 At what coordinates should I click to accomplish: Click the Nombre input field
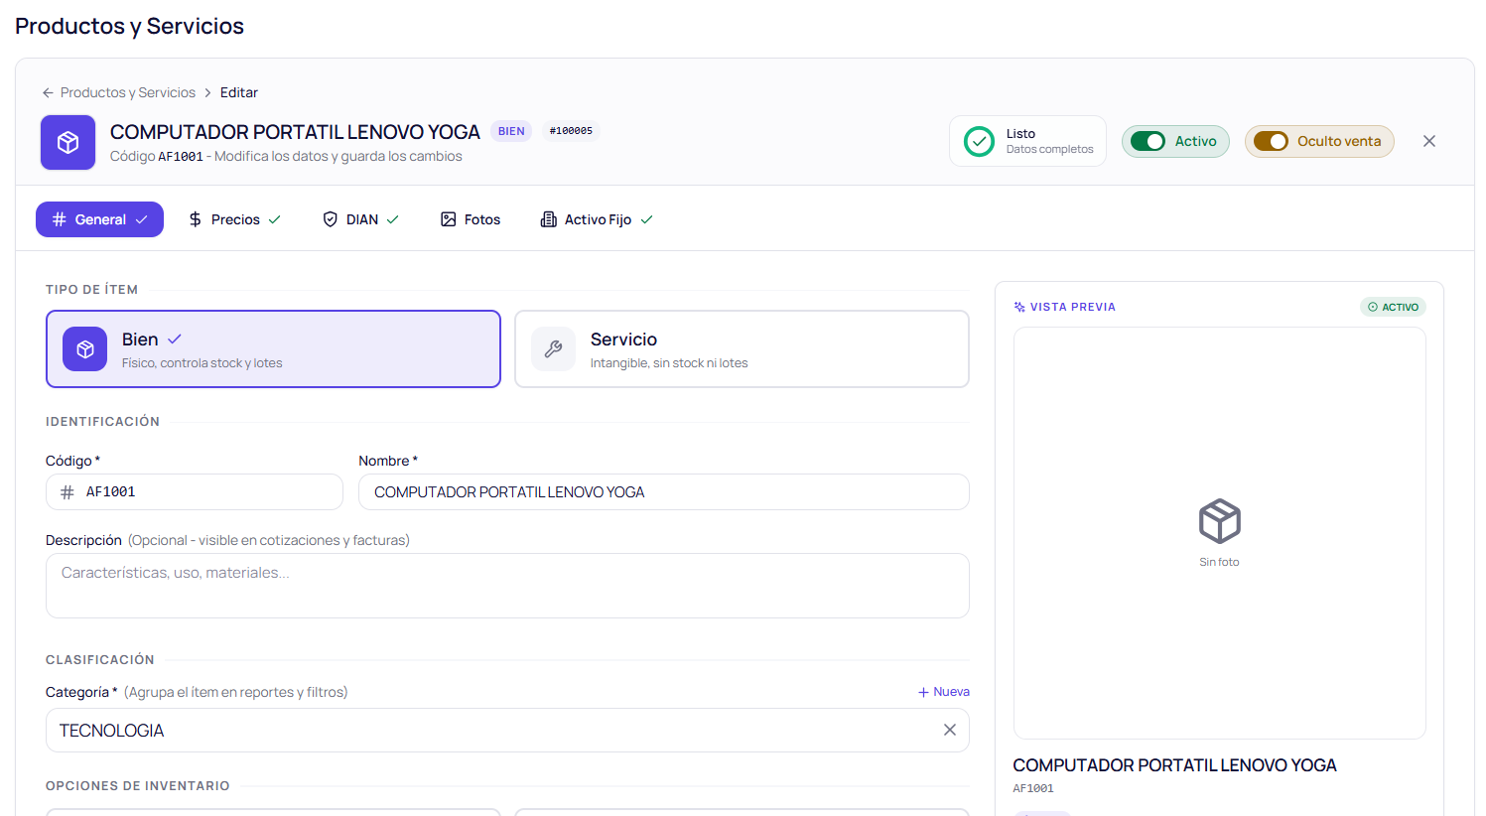[664, 492]
